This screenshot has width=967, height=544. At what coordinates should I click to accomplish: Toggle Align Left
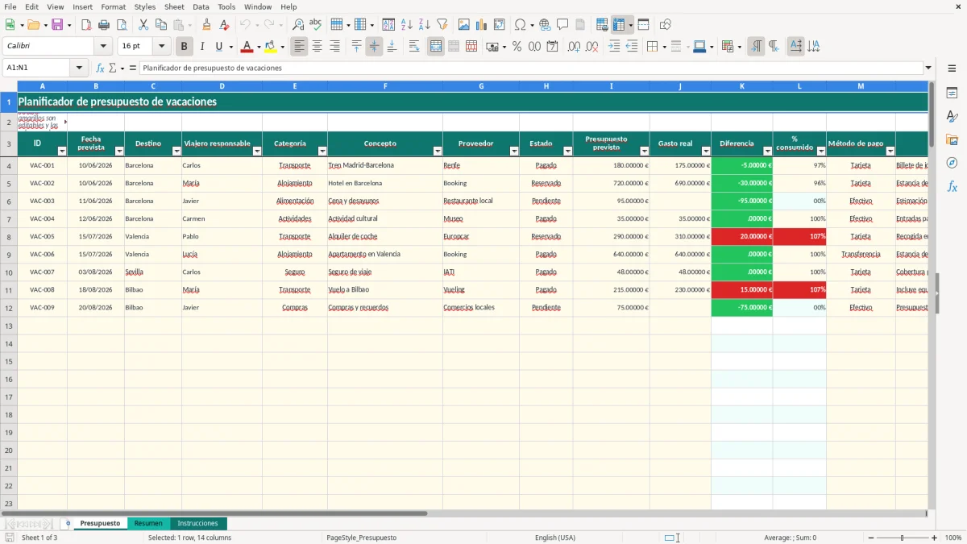point(300,47)
